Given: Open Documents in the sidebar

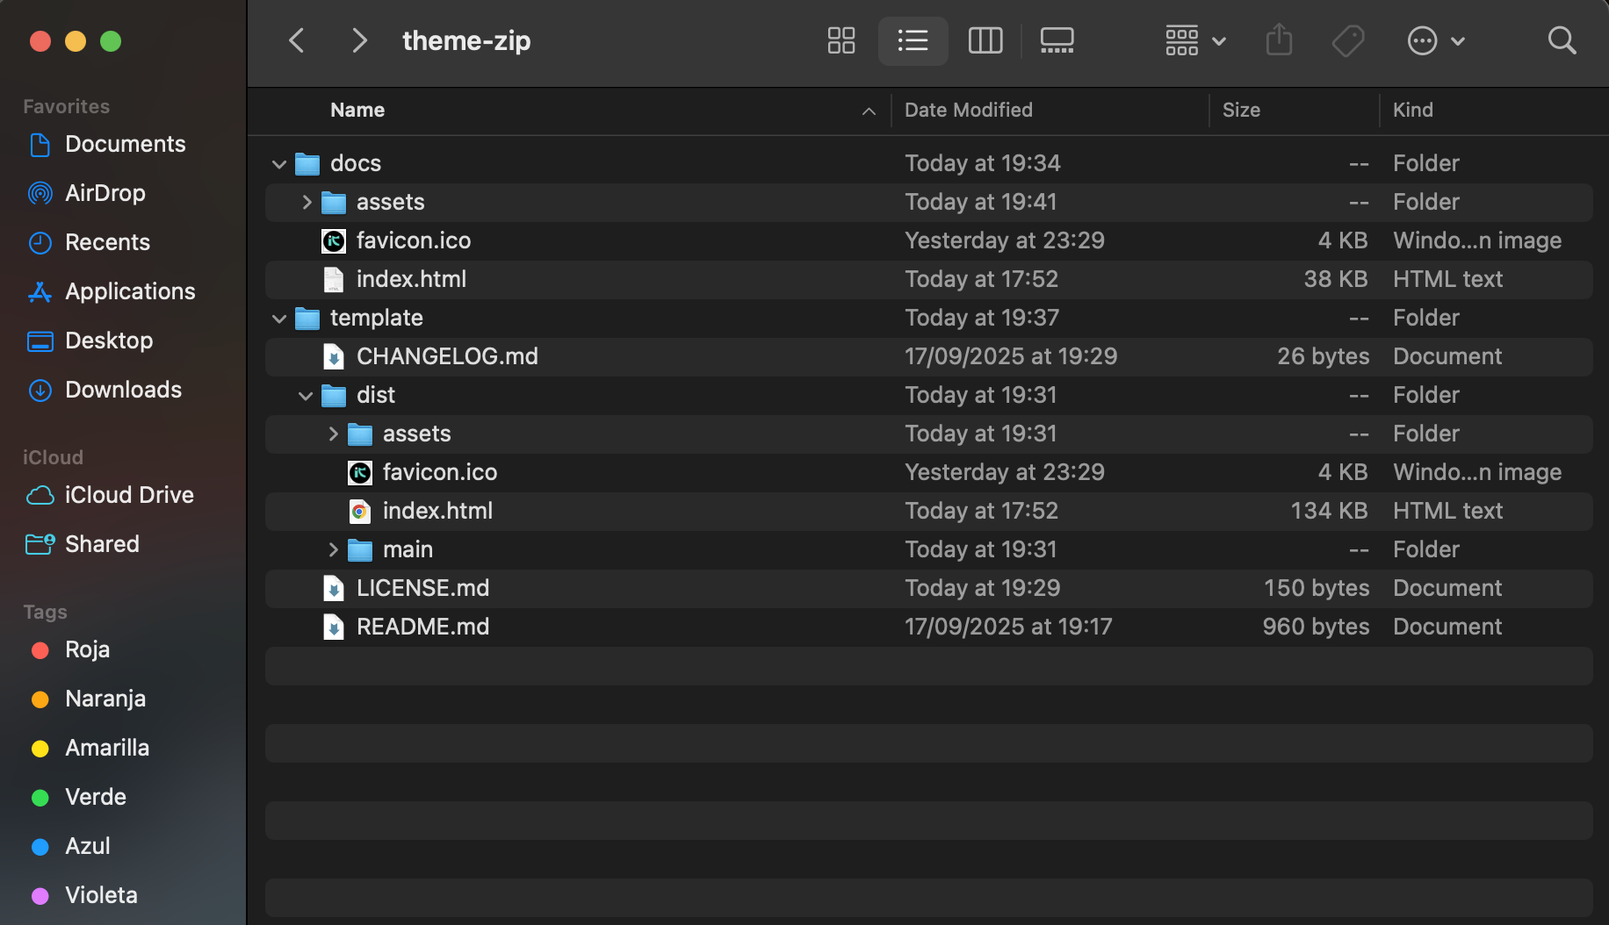Looking at the screenshot, I should coord(108,144).
